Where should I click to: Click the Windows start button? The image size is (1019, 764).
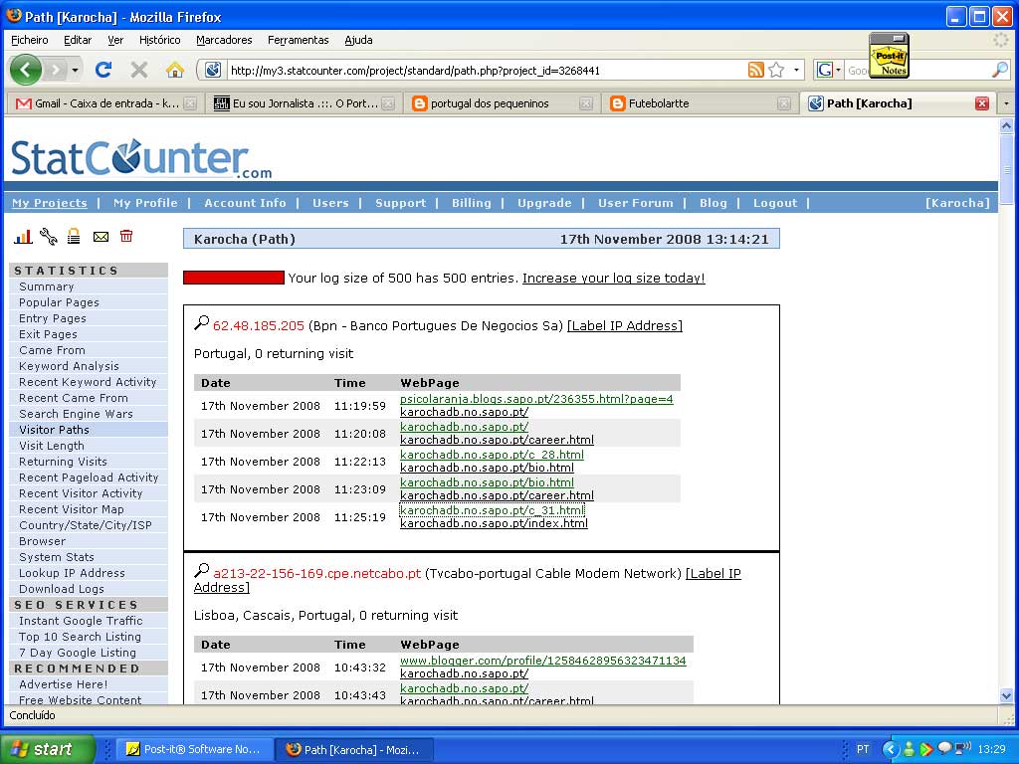[x=48, y=749]
